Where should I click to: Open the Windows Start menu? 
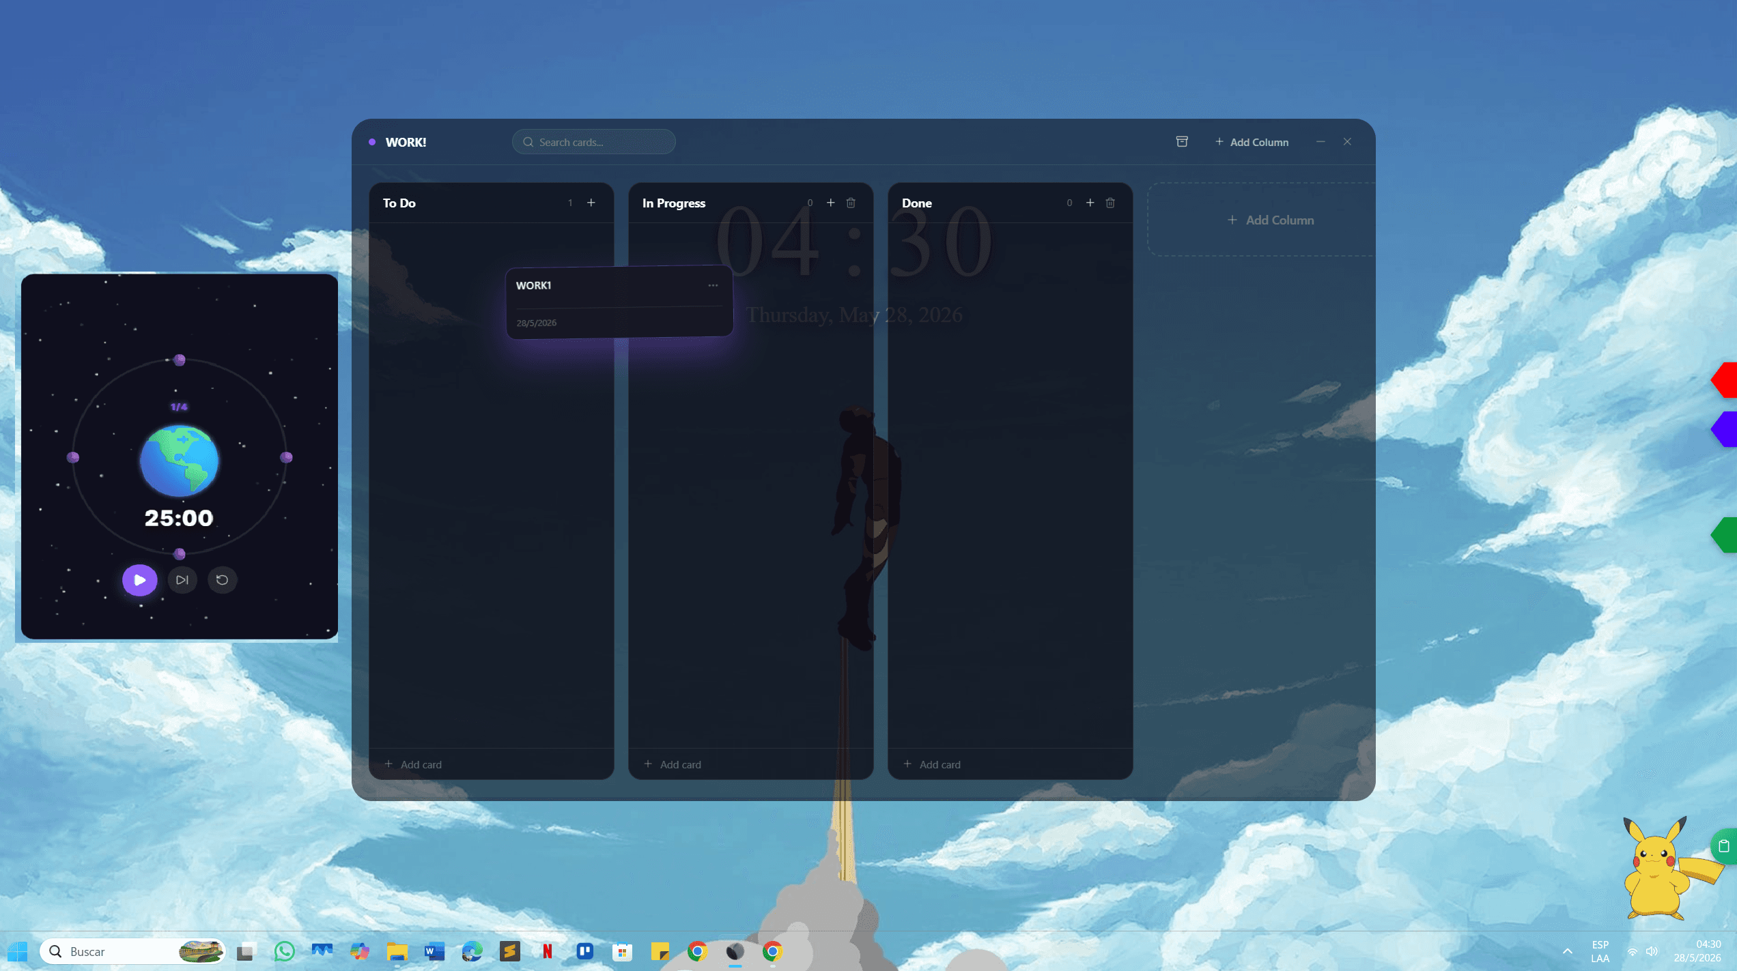(18, 951)
